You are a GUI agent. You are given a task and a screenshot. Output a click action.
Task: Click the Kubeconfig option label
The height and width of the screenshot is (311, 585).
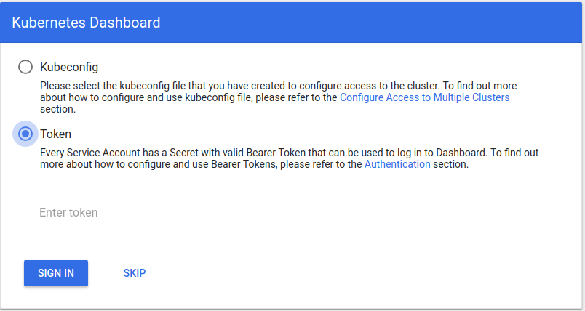[69, 67]
